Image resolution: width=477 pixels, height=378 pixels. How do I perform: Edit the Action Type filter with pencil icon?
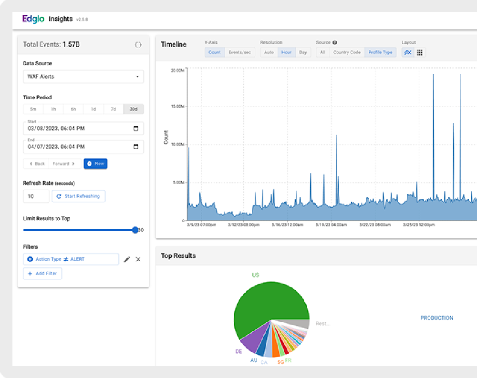pyautogui.click(x=127, y=259)
